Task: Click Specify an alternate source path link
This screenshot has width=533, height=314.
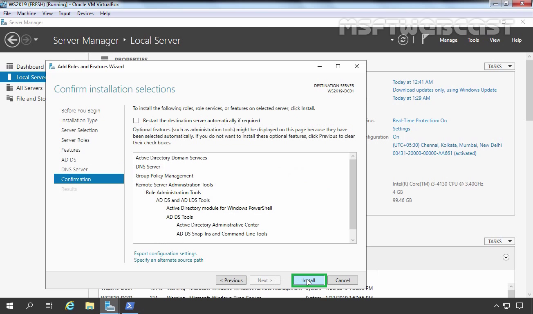Action: (168, 260)
